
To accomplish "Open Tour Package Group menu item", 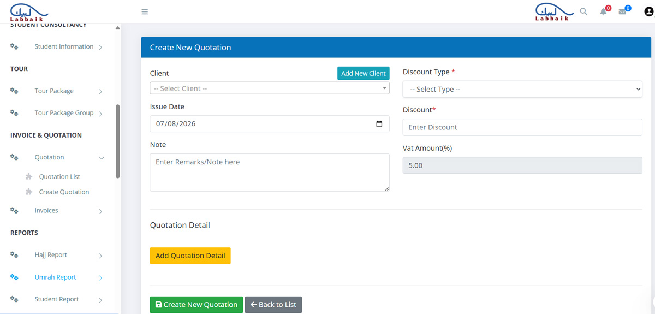I will [x=64, y=113].
